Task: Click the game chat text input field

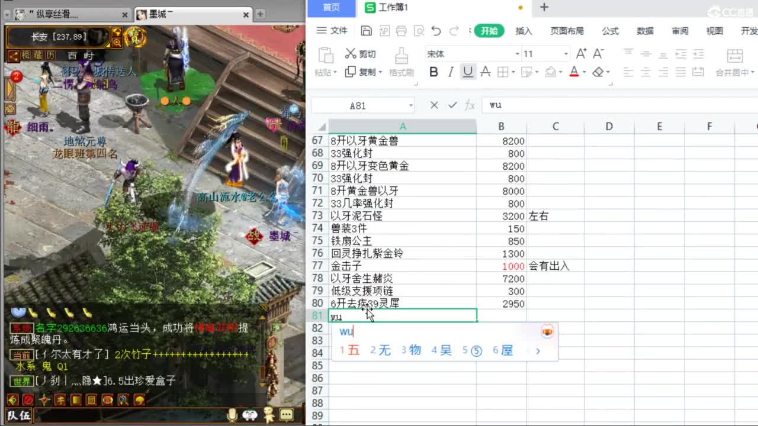Action: click(130, 415)
